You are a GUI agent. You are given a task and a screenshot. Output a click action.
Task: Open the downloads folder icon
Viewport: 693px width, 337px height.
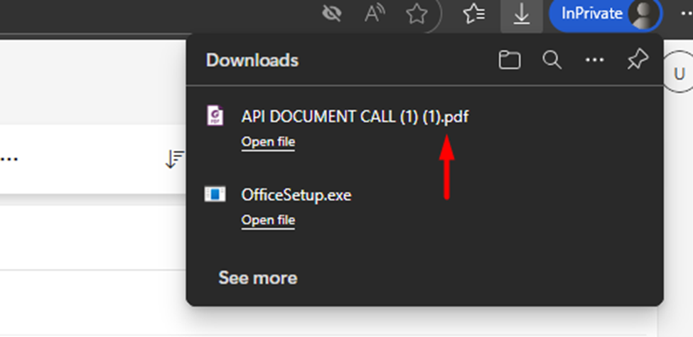[x=509, y=60]
